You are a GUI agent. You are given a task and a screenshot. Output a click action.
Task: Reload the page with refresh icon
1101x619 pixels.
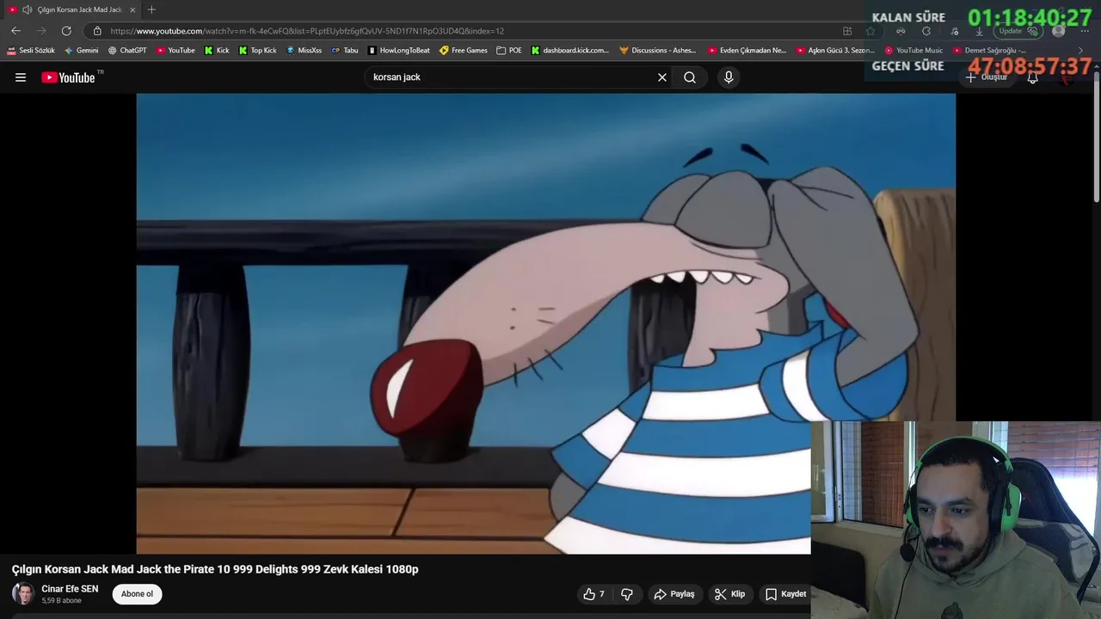click(66, 31)
